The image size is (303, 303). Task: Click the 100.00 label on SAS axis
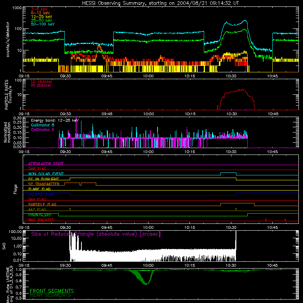point(15,231)
